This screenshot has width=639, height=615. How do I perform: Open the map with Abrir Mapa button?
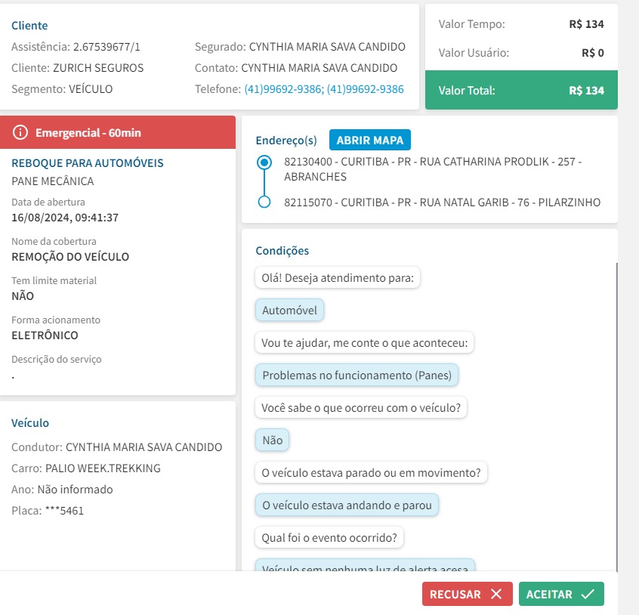369,141
